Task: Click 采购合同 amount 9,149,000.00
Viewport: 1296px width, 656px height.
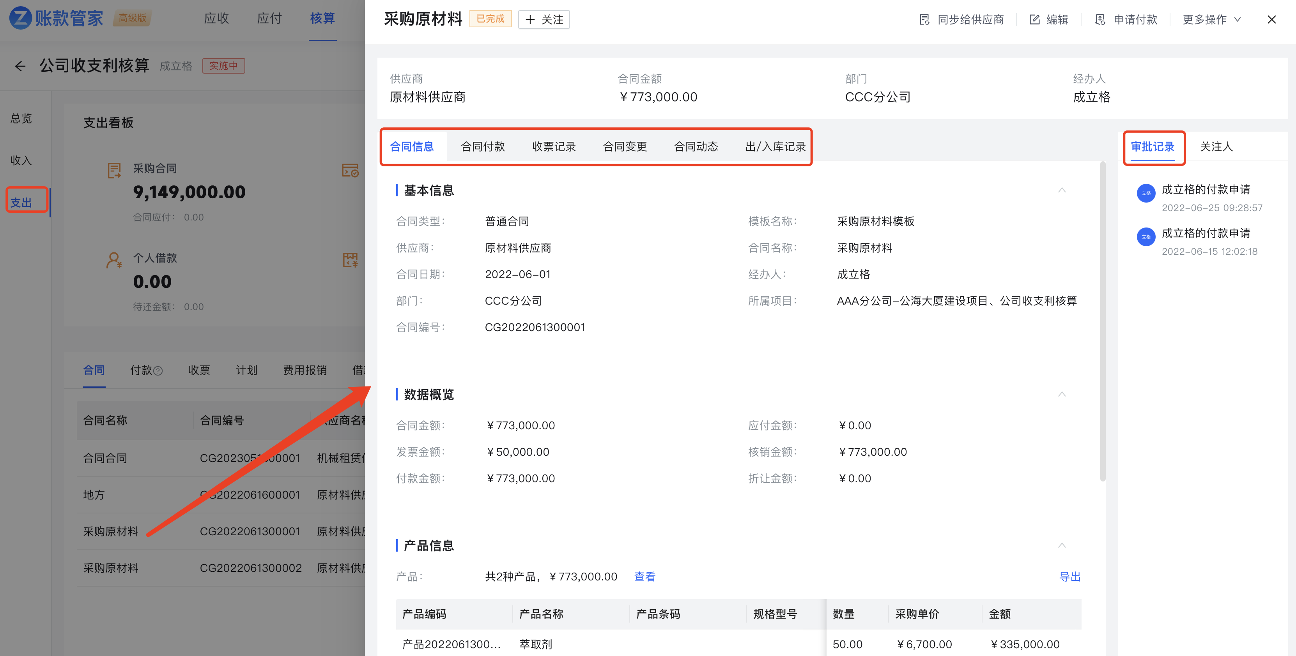Action: (x=189, y=192)
